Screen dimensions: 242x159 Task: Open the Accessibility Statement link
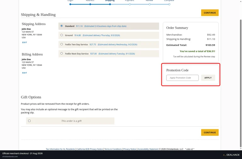pyautogui.click(x=148, y=149)
